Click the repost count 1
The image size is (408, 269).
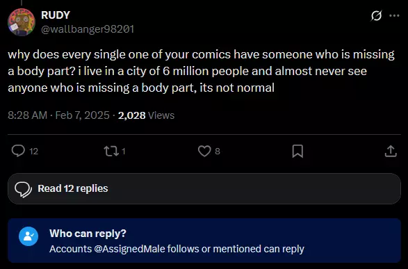124,152
